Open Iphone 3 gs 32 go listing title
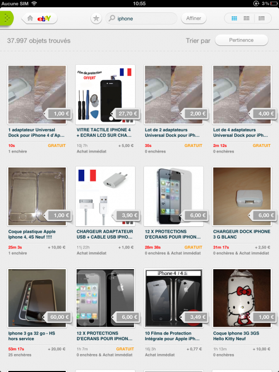 click(31, 336)
